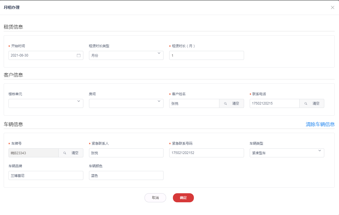Click the 紧急联系人 input field
Viewport: 339px width, 215px height.
tap(126, 153)
